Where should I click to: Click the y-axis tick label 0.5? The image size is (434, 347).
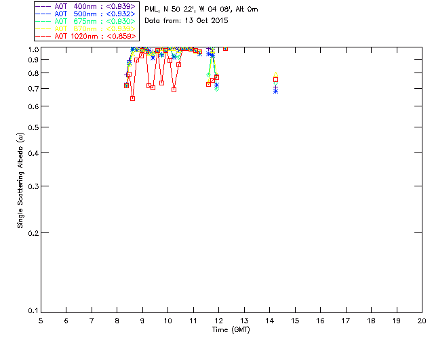pyautogui.click(x=33, y=127)
